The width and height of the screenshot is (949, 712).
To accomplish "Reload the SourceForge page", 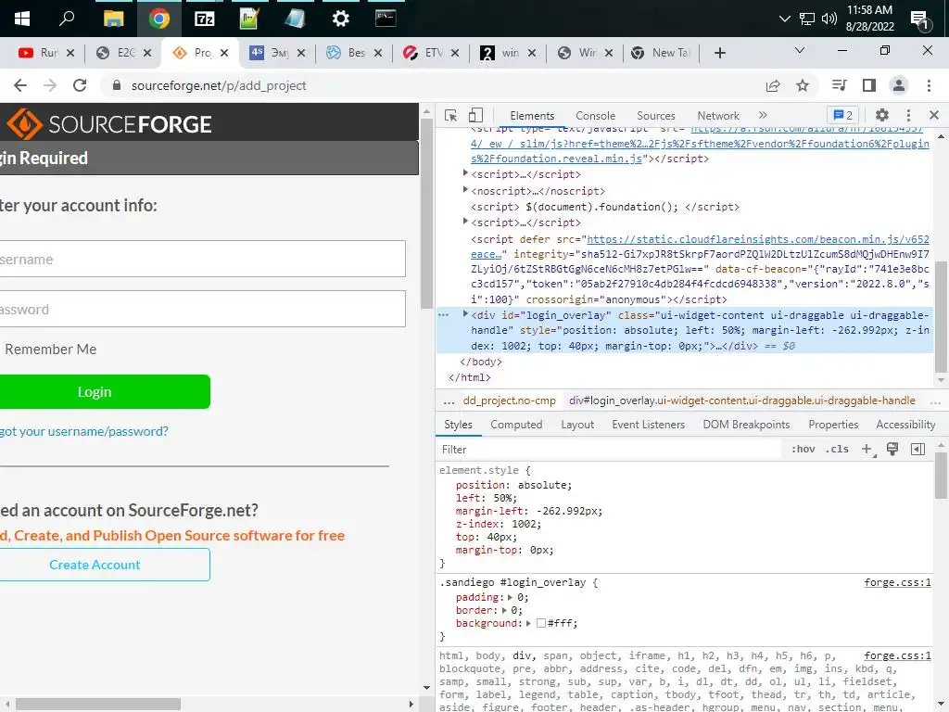I will 80,85.
